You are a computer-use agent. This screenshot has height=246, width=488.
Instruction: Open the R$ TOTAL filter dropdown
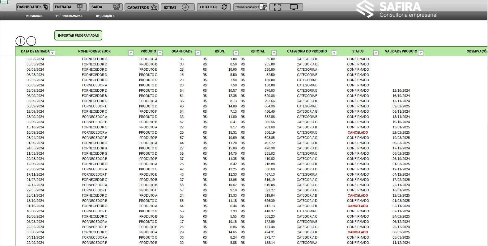[x=274, y=53]
